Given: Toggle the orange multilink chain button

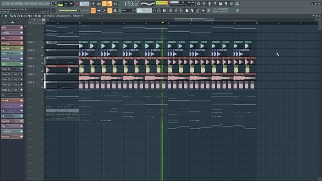Looking at the screenshot, I should coord(110,10).
